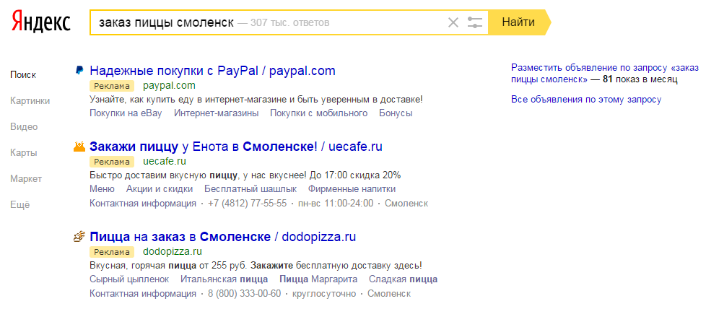This screenshot has width=706, height=309.
Task: Open 'Все объявления по этому запросу' link
Action: click(x=586, y=100)
